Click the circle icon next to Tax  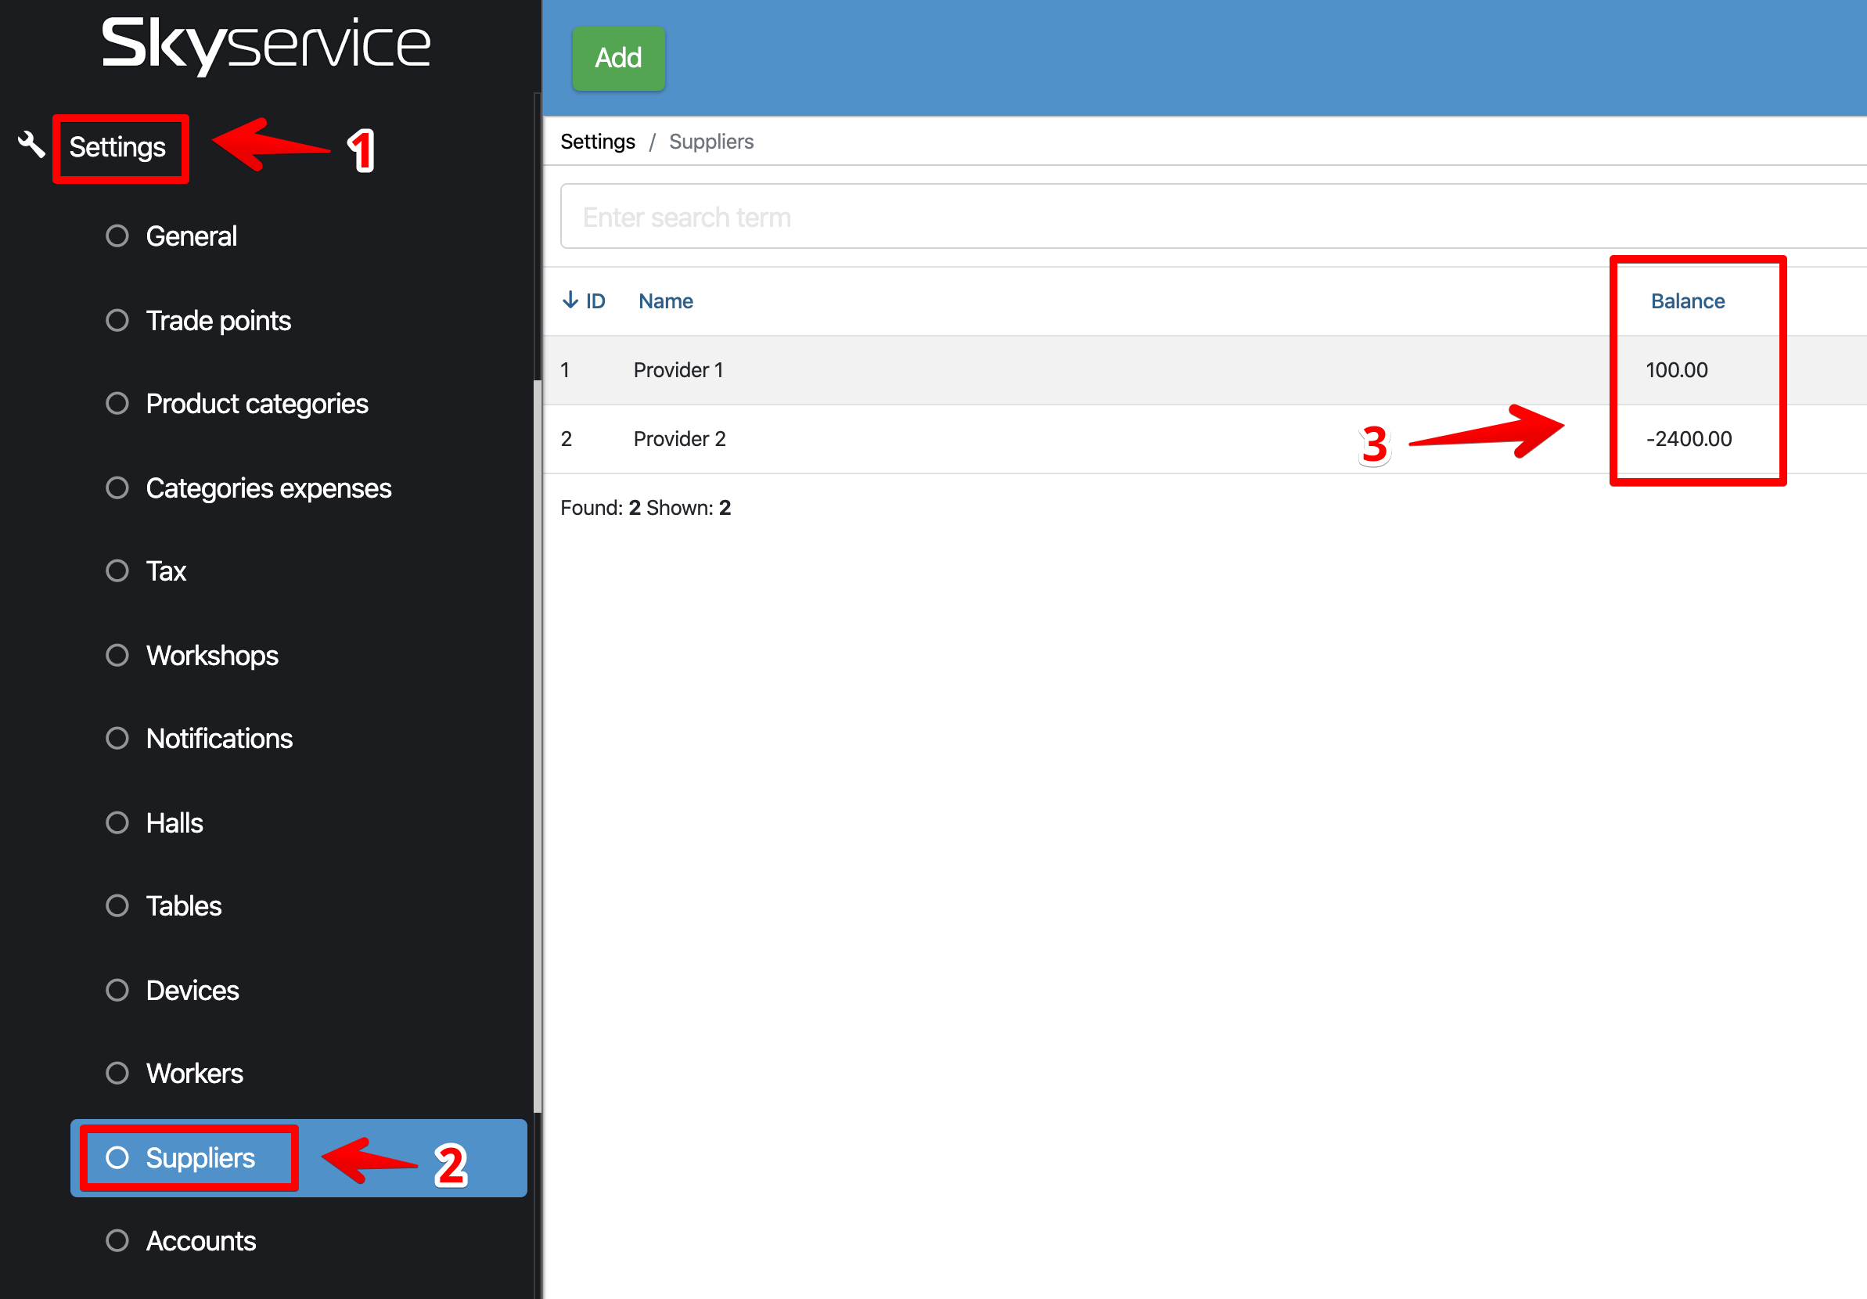(x=117, y=571)
